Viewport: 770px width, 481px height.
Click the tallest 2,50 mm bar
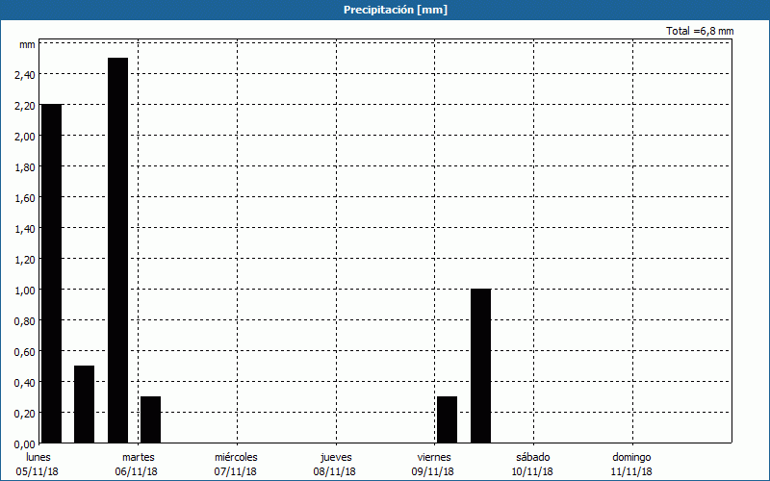coord(117,250)
